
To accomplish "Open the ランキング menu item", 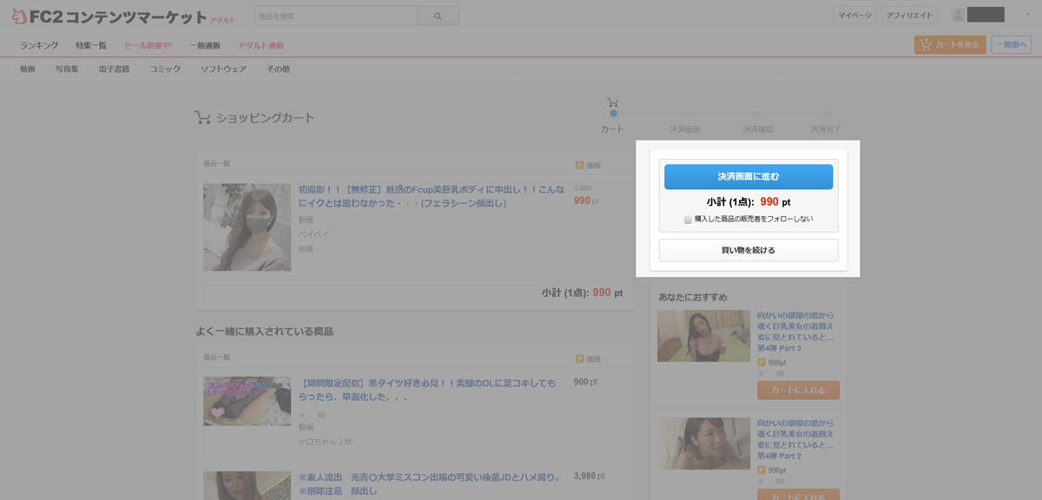I will [39, 45].
